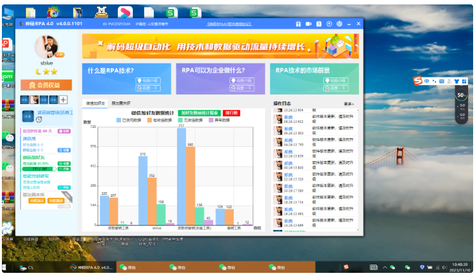Toggle the 中 Chinese mode on Sogou bar
This screenshot has height=276, width=475.
pyautogui.click(x=427, y=81)
